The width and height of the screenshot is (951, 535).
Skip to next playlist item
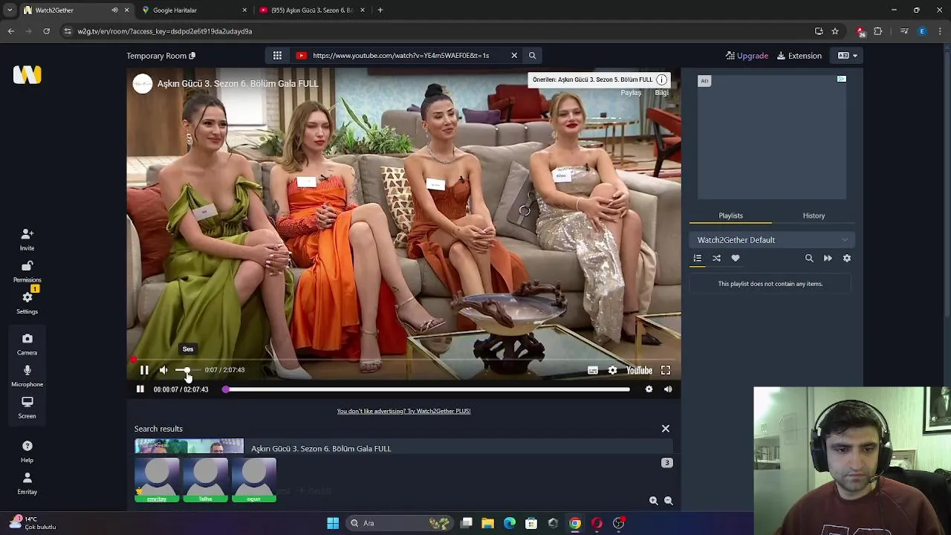[x=828, y=258]
